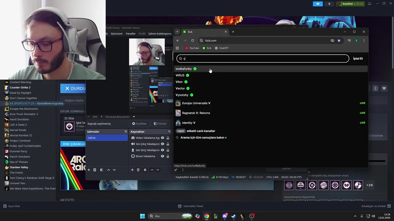Select Stardew Valley in Steam library
This screenshot has height=221, width=394.
click(x=19, y=167)
